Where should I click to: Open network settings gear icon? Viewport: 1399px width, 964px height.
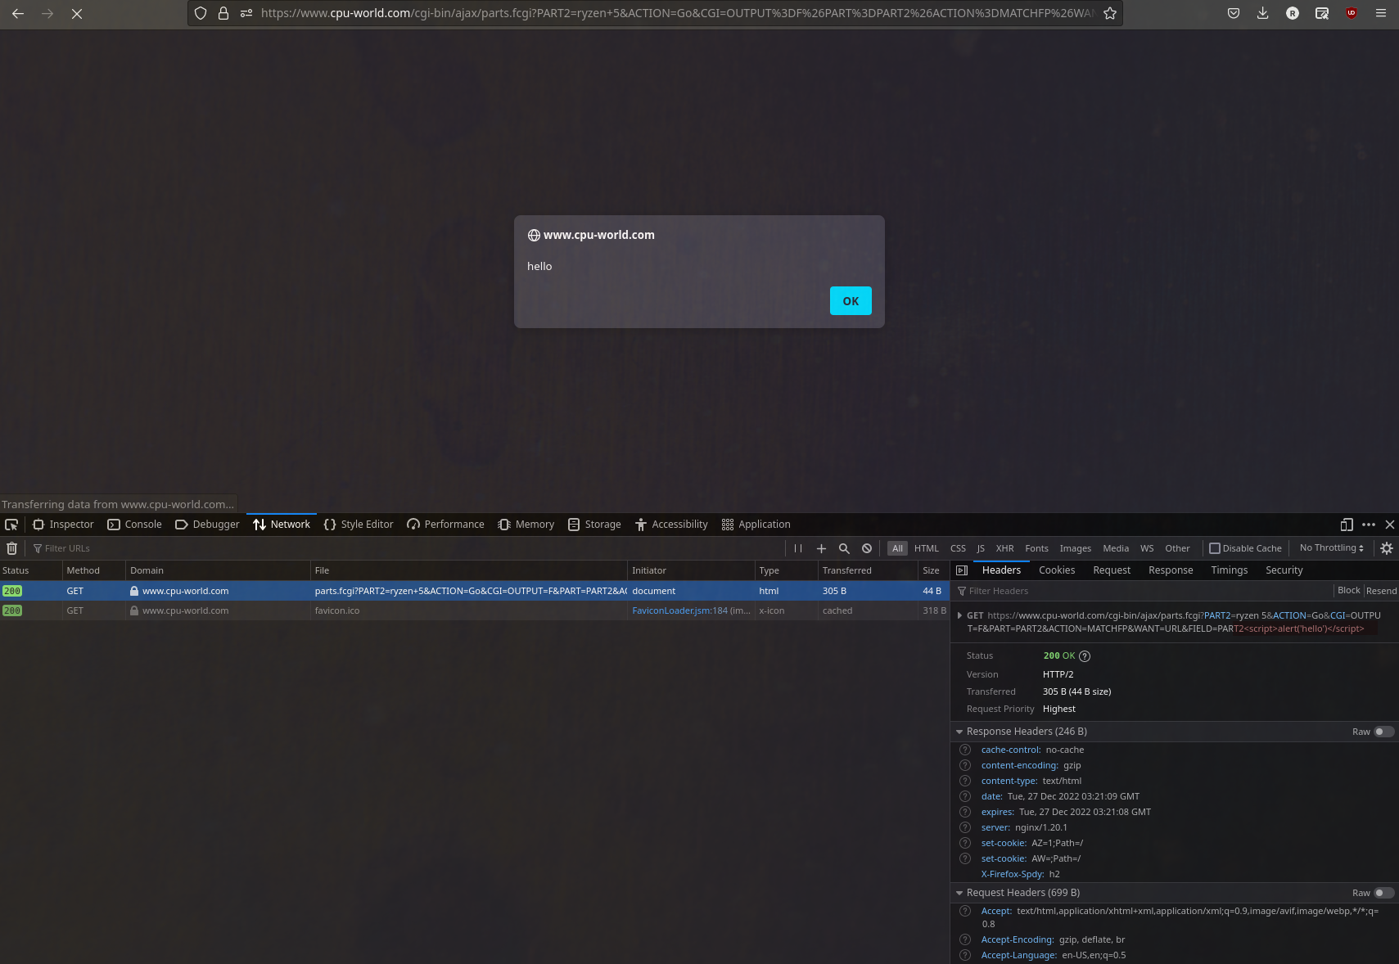click(x=1387, y=548)
